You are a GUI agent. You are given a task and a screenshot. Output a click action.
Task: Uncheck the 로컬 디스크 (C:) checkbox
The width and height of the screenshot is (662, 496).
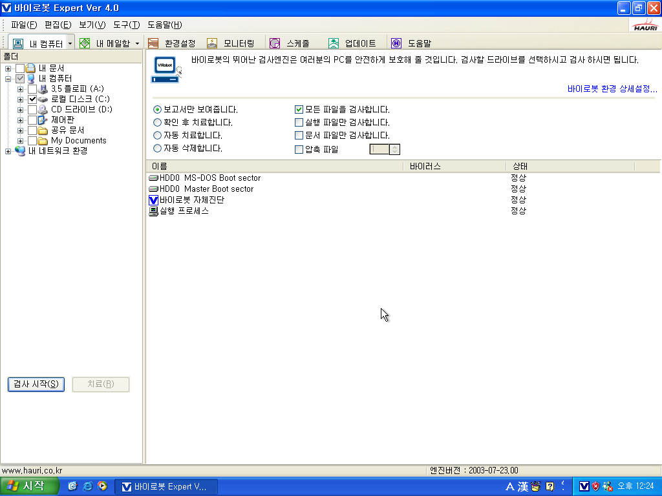(x=32, y=99)
